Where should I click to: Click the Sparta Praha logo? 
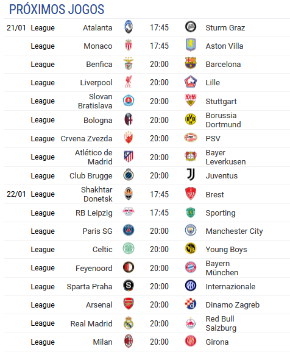129,286
